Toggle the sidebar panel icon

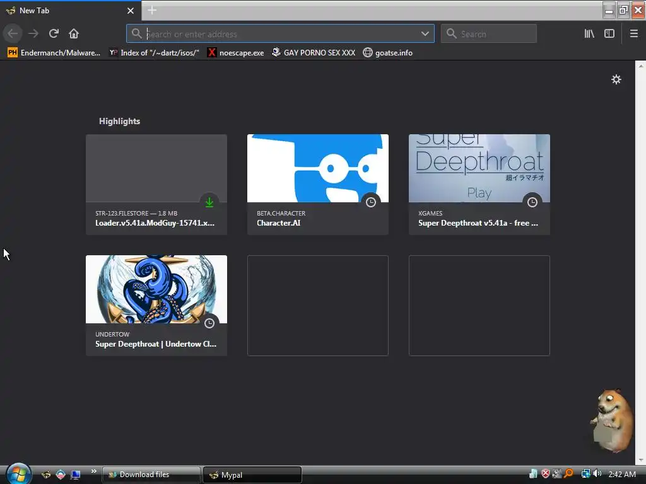click(609, 33)
